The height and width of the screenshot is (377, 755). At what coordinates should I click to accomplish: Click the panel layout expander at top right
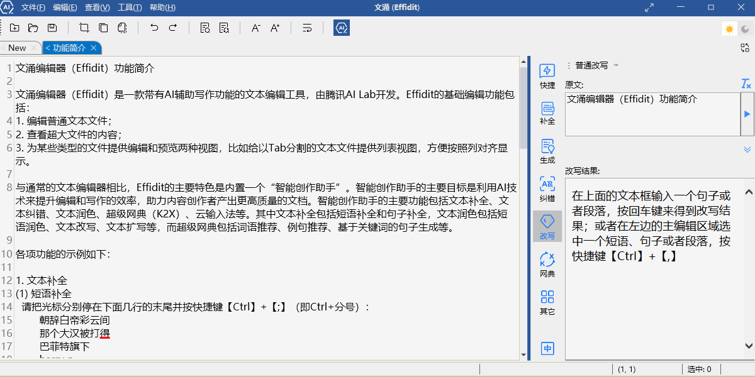(745, 47)
